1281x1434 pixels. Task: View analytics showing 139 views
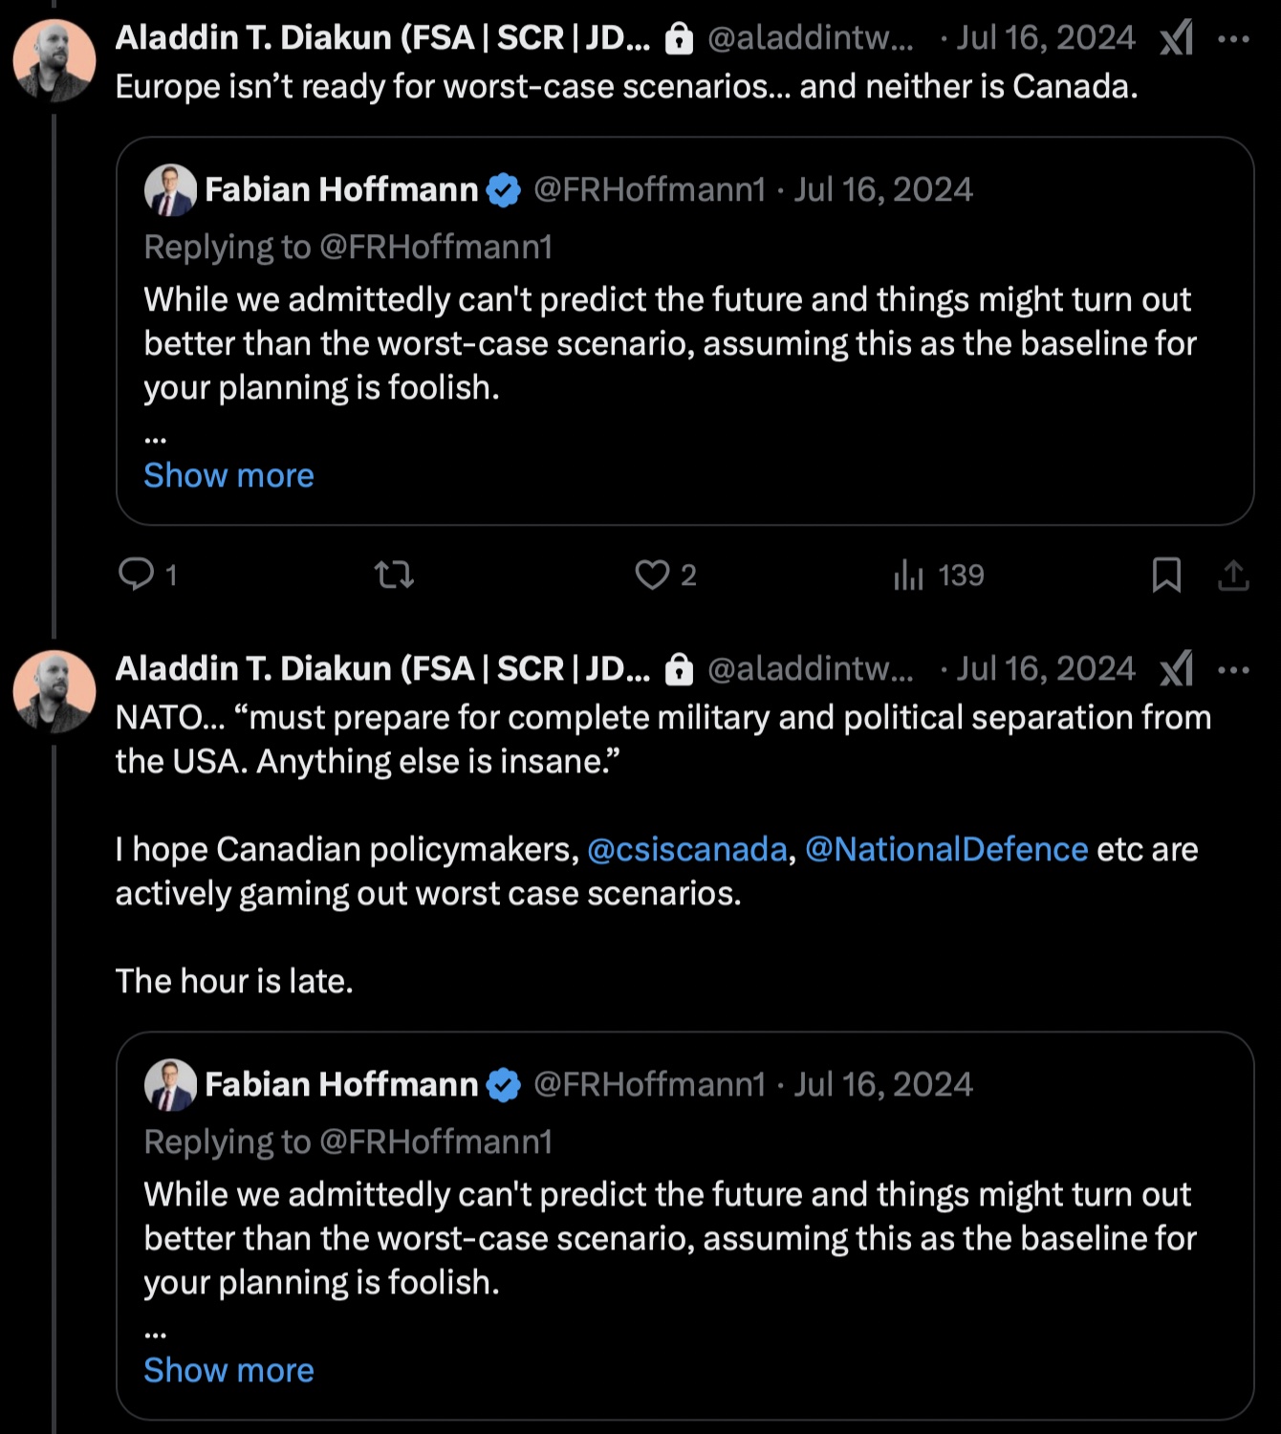click(x=909, y=575)
